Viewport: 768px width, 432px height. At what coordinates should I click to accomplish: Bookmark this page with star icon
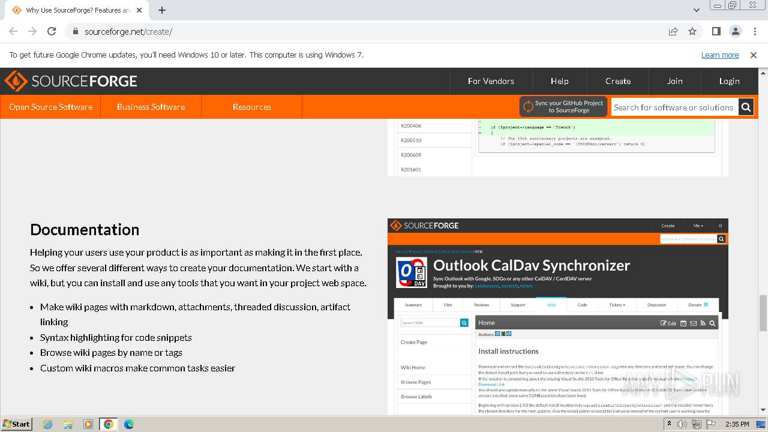(692, 31)
